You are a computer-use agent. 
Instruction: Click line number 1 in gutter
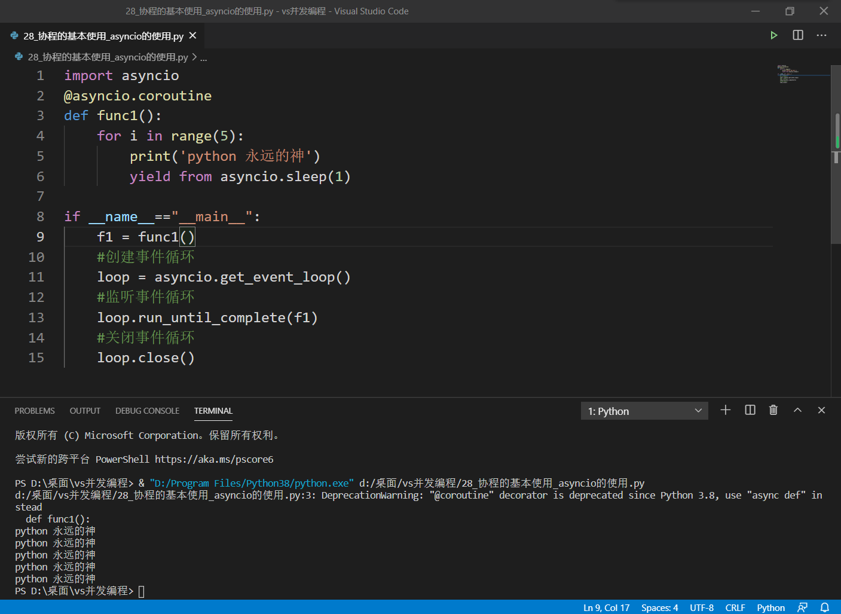[x=40, y=75]
